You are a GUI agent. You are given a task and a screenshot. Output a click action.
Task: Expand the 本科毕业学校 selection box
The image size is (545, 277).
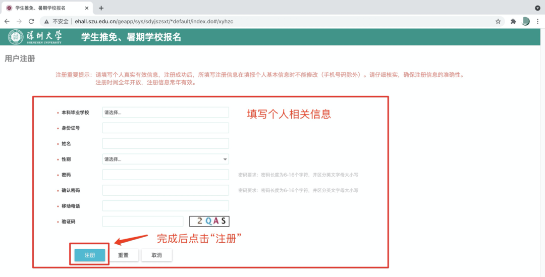point(166,113)
